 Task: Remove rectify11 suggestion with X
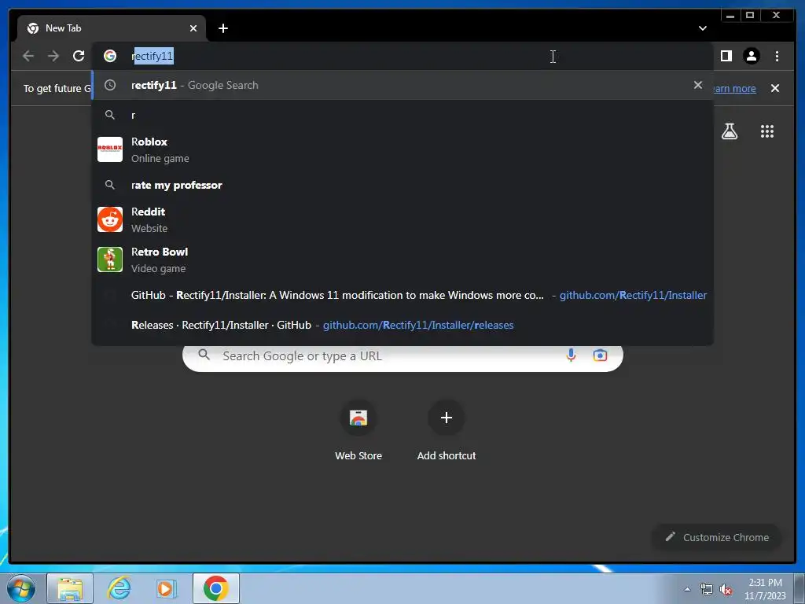(698, 85)
